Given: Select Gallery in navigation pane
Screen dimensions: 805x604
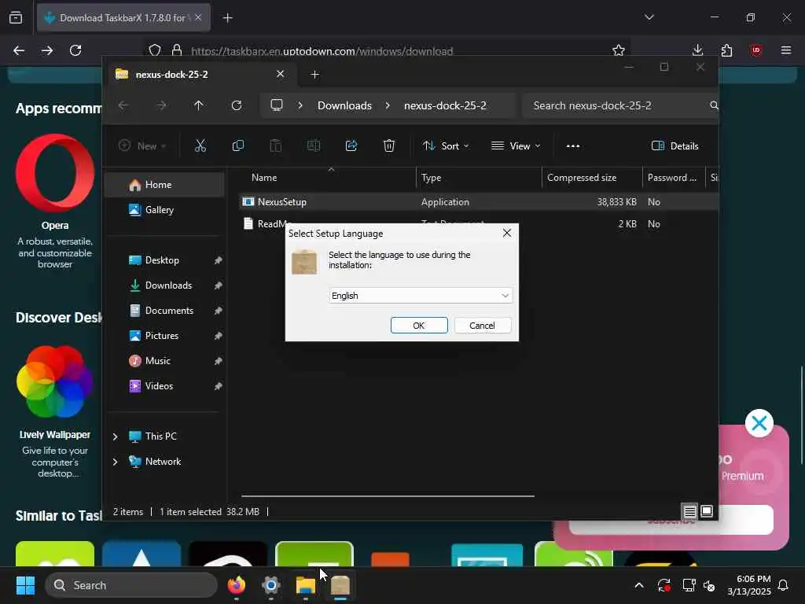Looking at the screenshot, I should point(164,209).
